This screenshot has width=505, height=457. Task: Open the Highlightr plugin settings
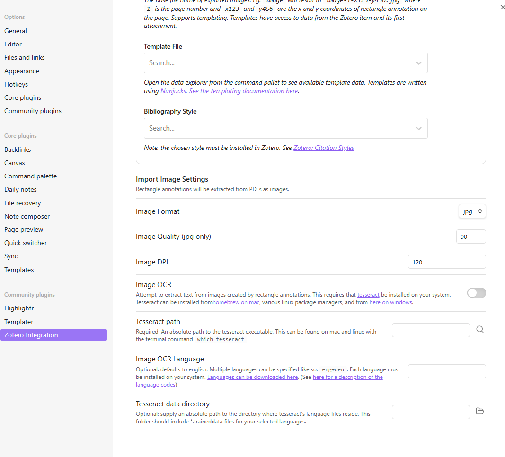(x=19, y=308)
